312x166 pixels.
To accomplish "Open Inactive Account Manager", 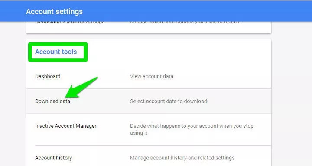I will tap(149, 130).
